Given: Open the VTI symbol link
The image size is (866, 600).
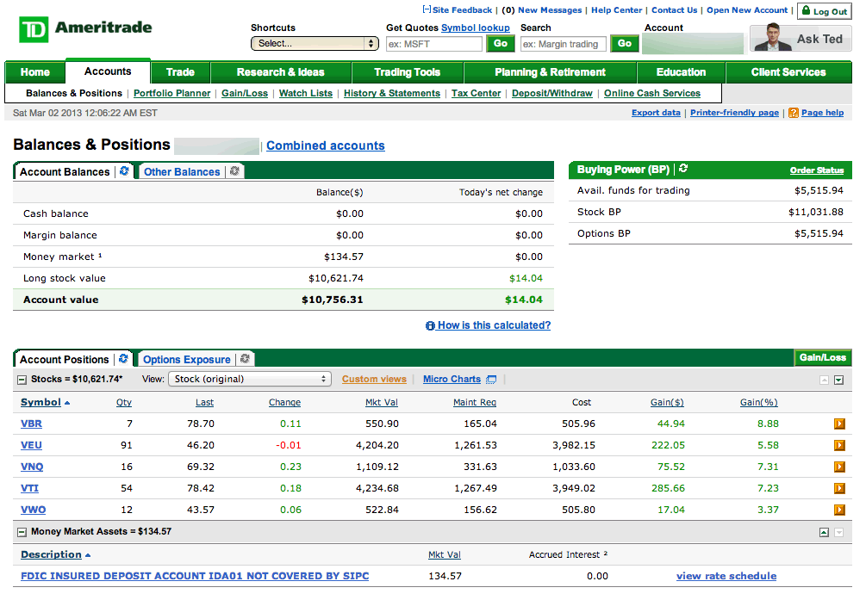Looking at the screenshot, I should coord(30,488).
